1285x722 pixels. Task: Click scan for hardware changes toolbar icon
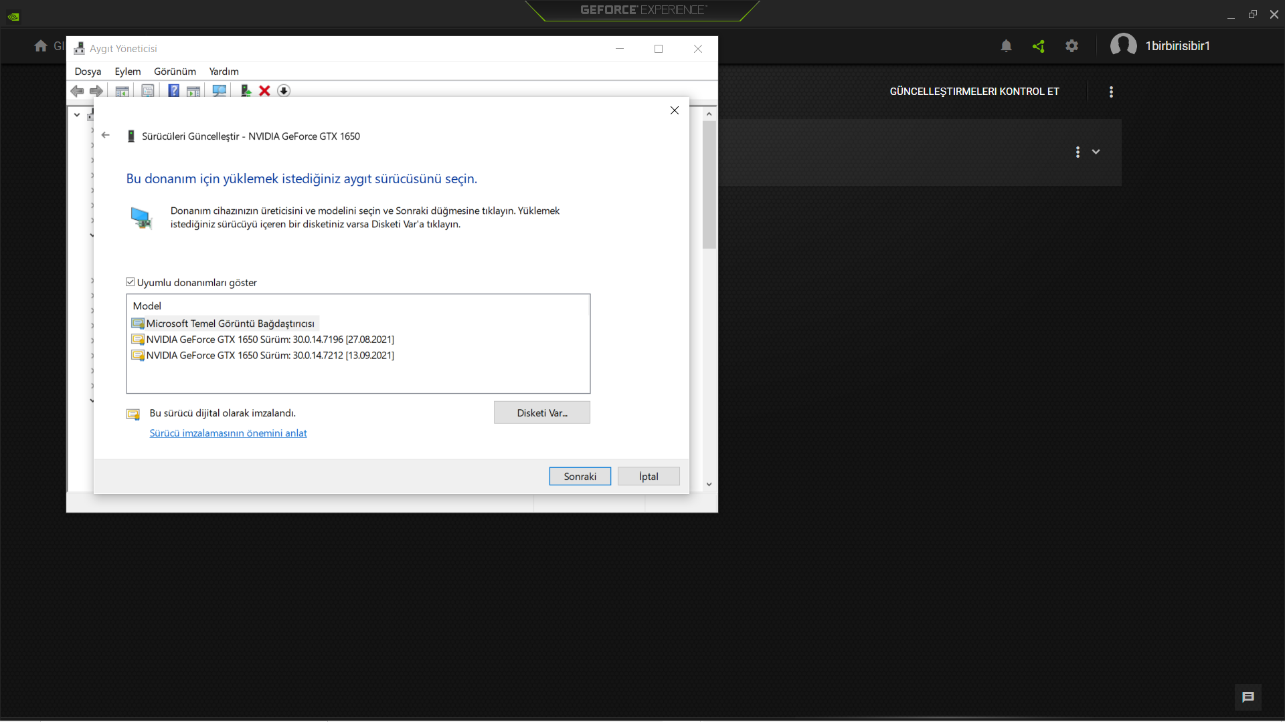click(x=219, y=91)
